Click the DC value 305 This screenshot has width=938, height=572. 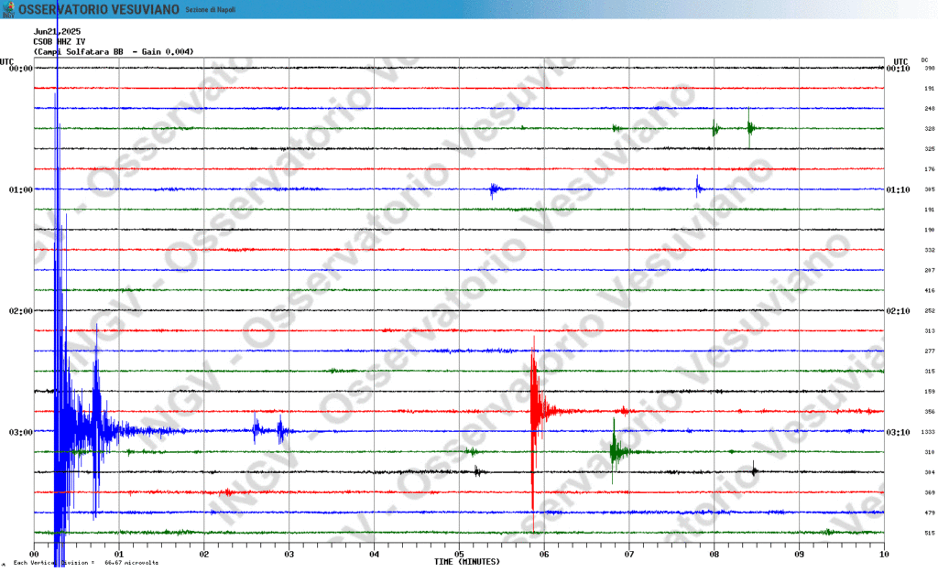(x=930, y=189)
